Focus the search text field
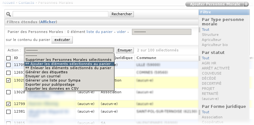The image size is (254, 125). [60, 14]
